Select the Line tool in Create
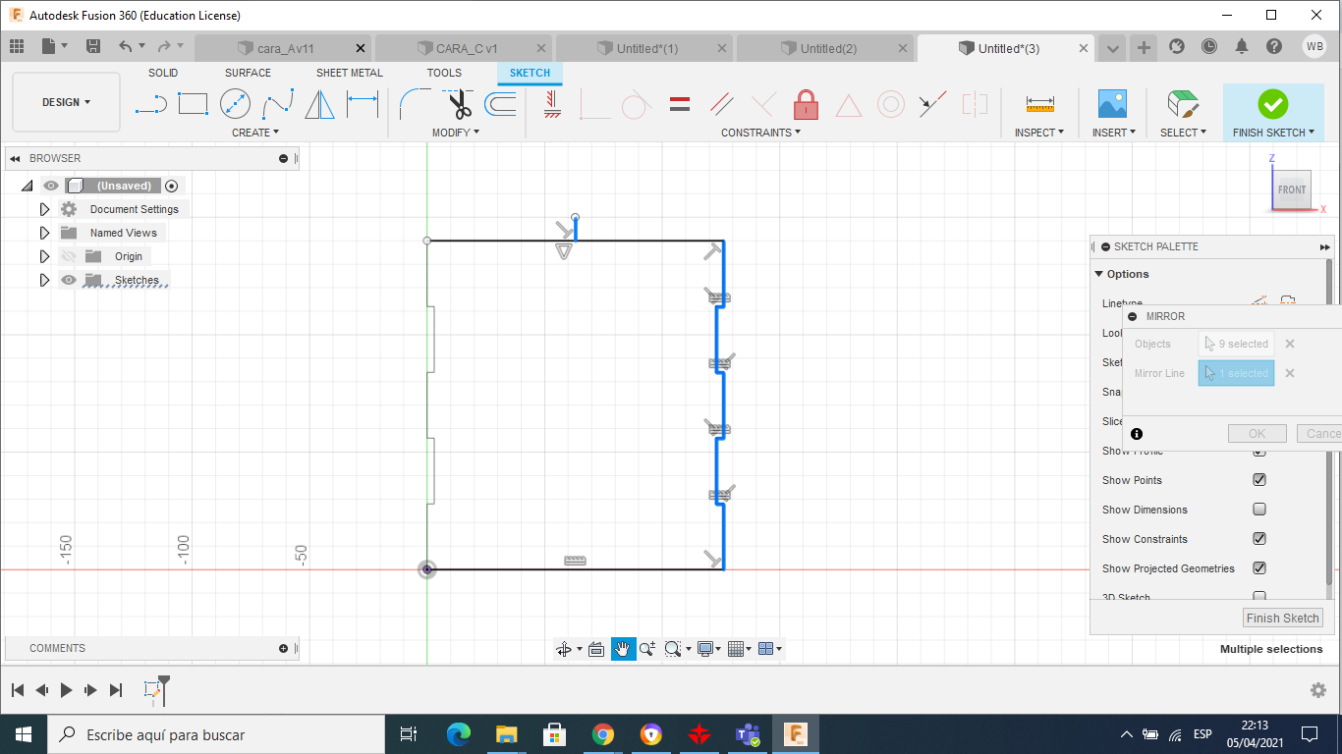The height and width of the screenshot is (754, 1342). click(150, 104)
